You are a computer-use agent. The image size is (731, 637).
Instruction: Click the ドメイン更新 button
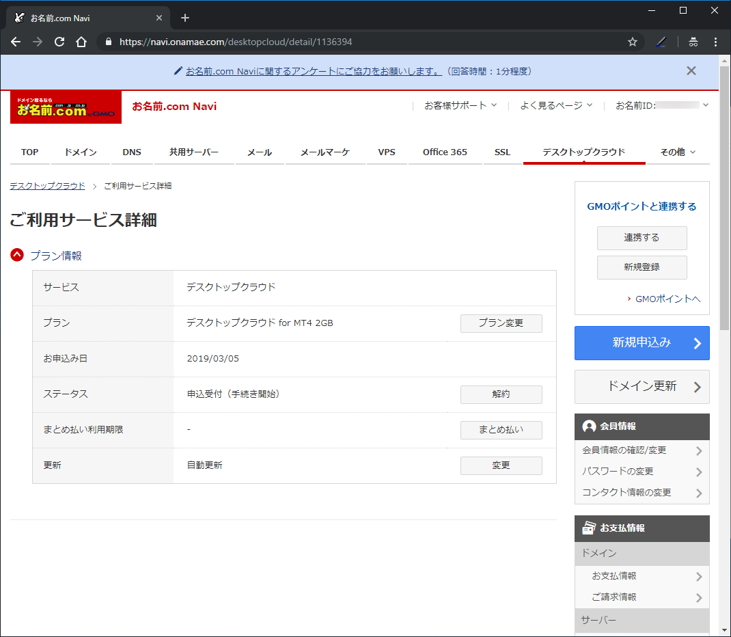642,387
